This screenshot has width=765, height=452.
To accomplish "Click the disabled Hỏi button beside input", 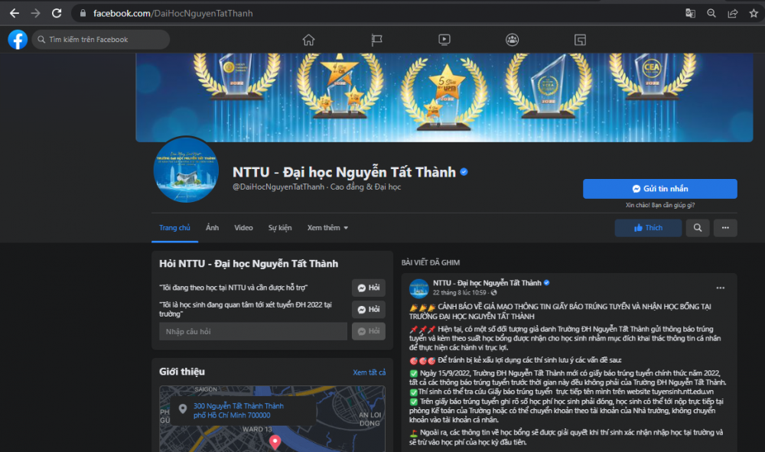I will point(369,331).
